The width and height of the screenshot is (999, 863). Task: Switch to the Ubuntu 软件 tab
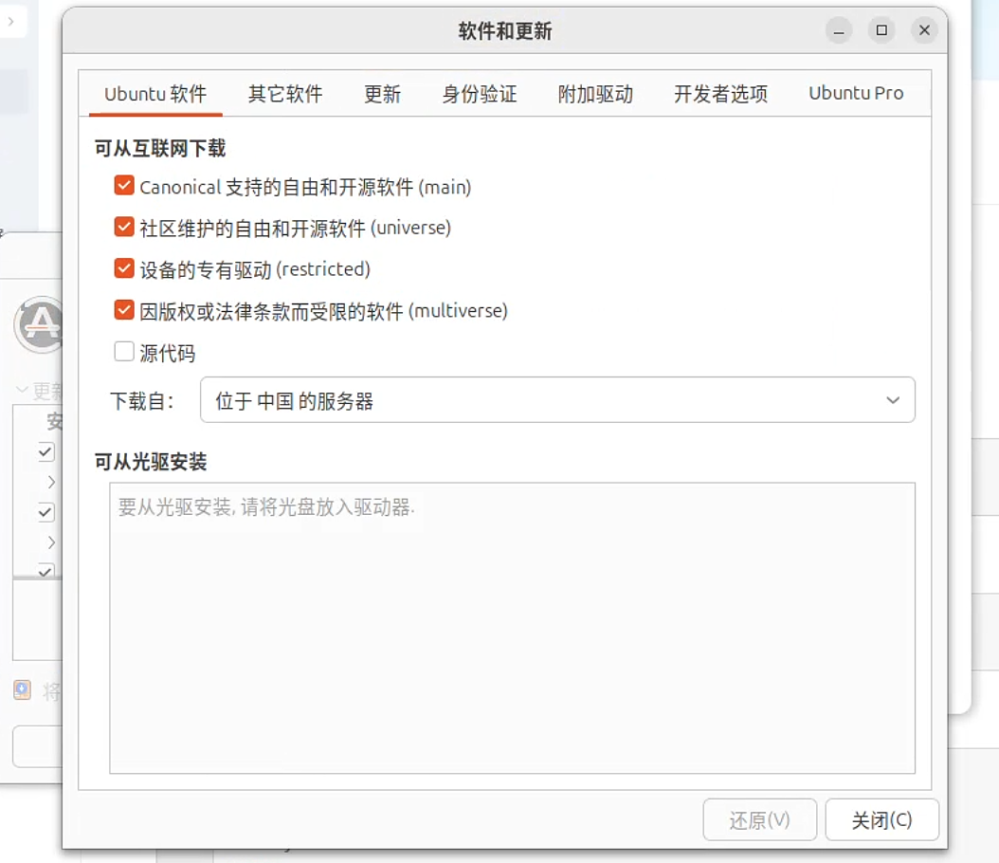(x=155, y=94)
